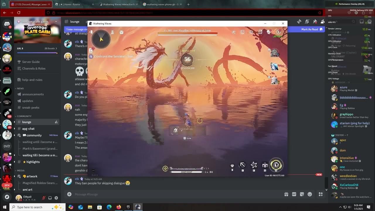375x211 pixels.
Task: Toggle notification settings bell in header
Action: coord(307,21)
